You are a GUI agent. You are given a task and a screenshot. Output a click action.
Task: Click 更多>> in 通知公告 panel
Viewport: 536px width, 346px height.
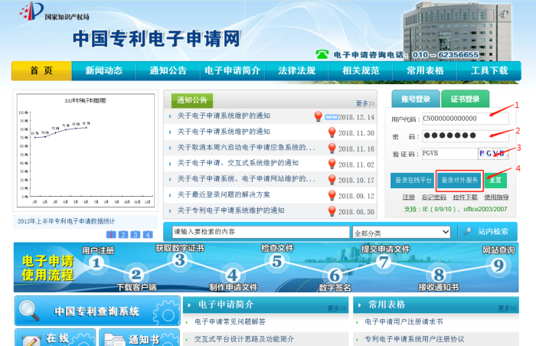click(364, 103)
